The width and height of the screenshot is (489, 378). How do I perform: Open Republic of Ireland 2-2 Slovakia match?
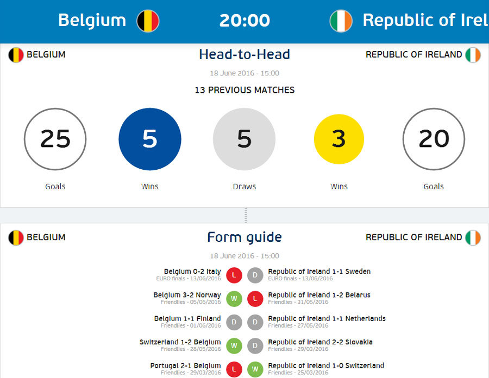pos(320,342)
